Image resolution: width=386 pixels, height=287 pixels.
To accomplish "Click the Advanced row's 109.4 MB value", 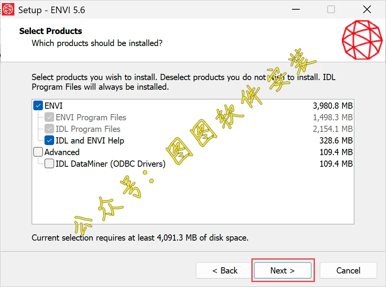I will pos(336,152).
